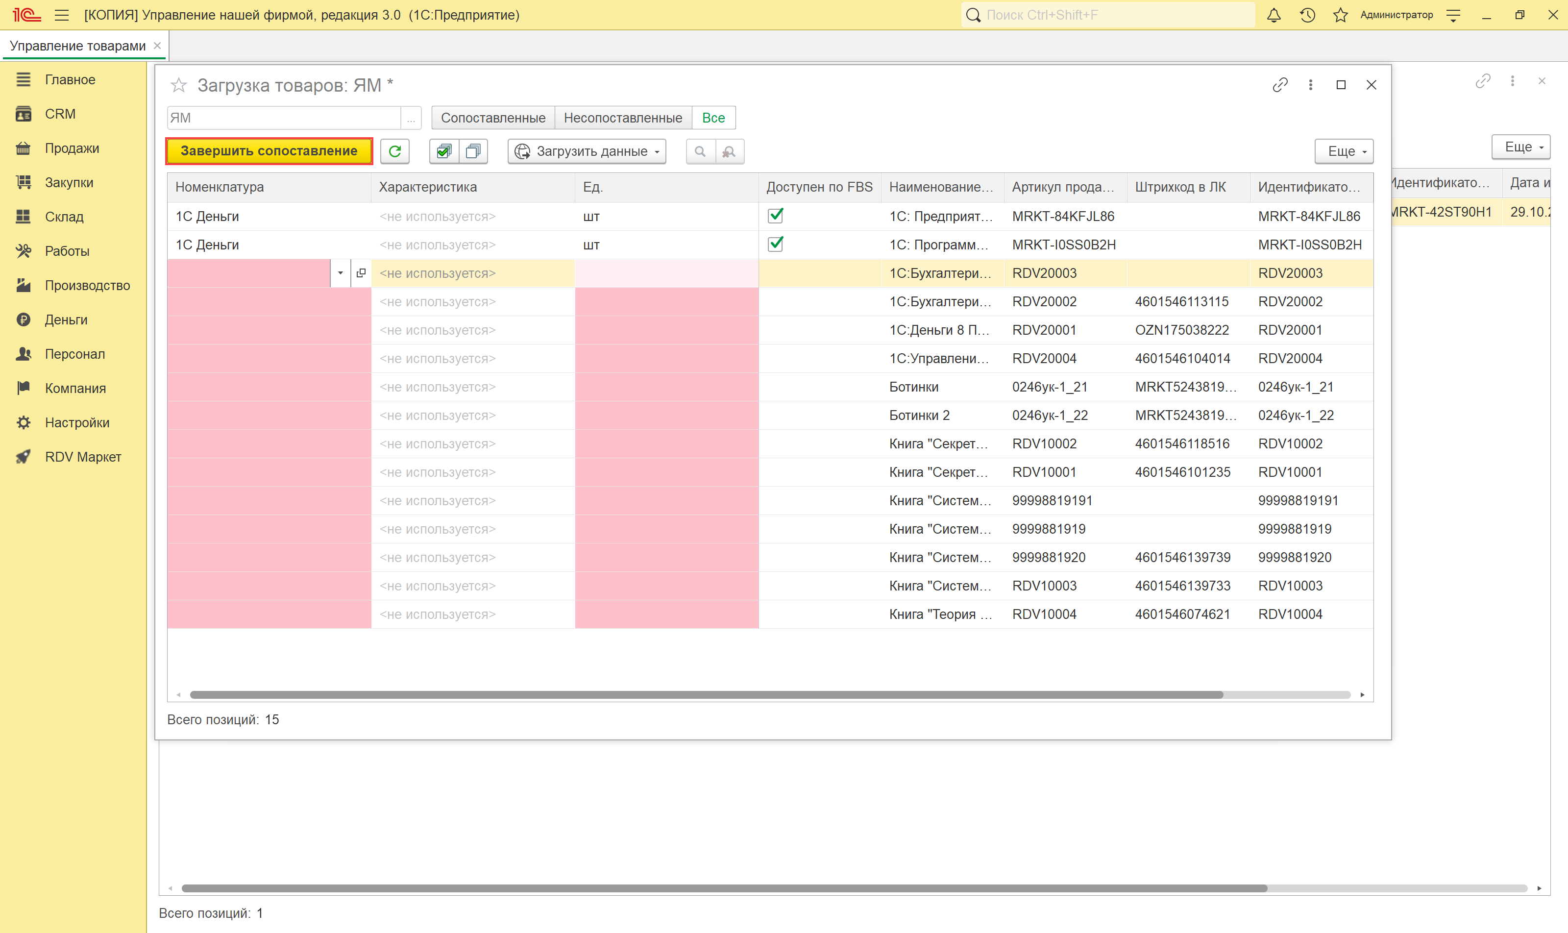Open RDV Маркет section in sidebar
1568x933 pixels.
pyautogui.click(x=82, y=457)
